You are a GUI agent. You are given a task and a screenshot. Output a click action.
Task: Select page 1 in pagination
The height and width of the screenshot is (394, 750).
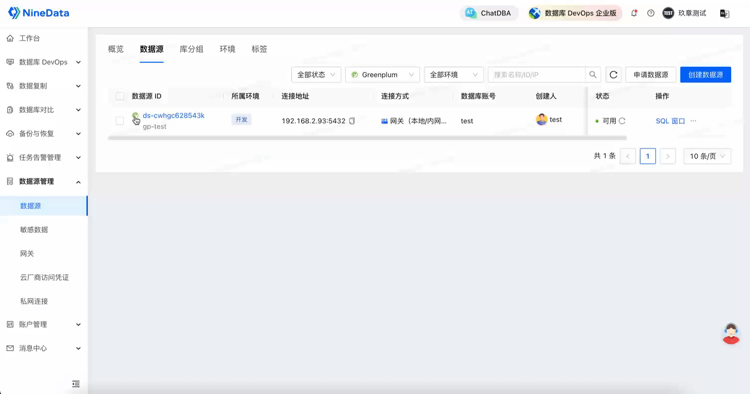648,156
